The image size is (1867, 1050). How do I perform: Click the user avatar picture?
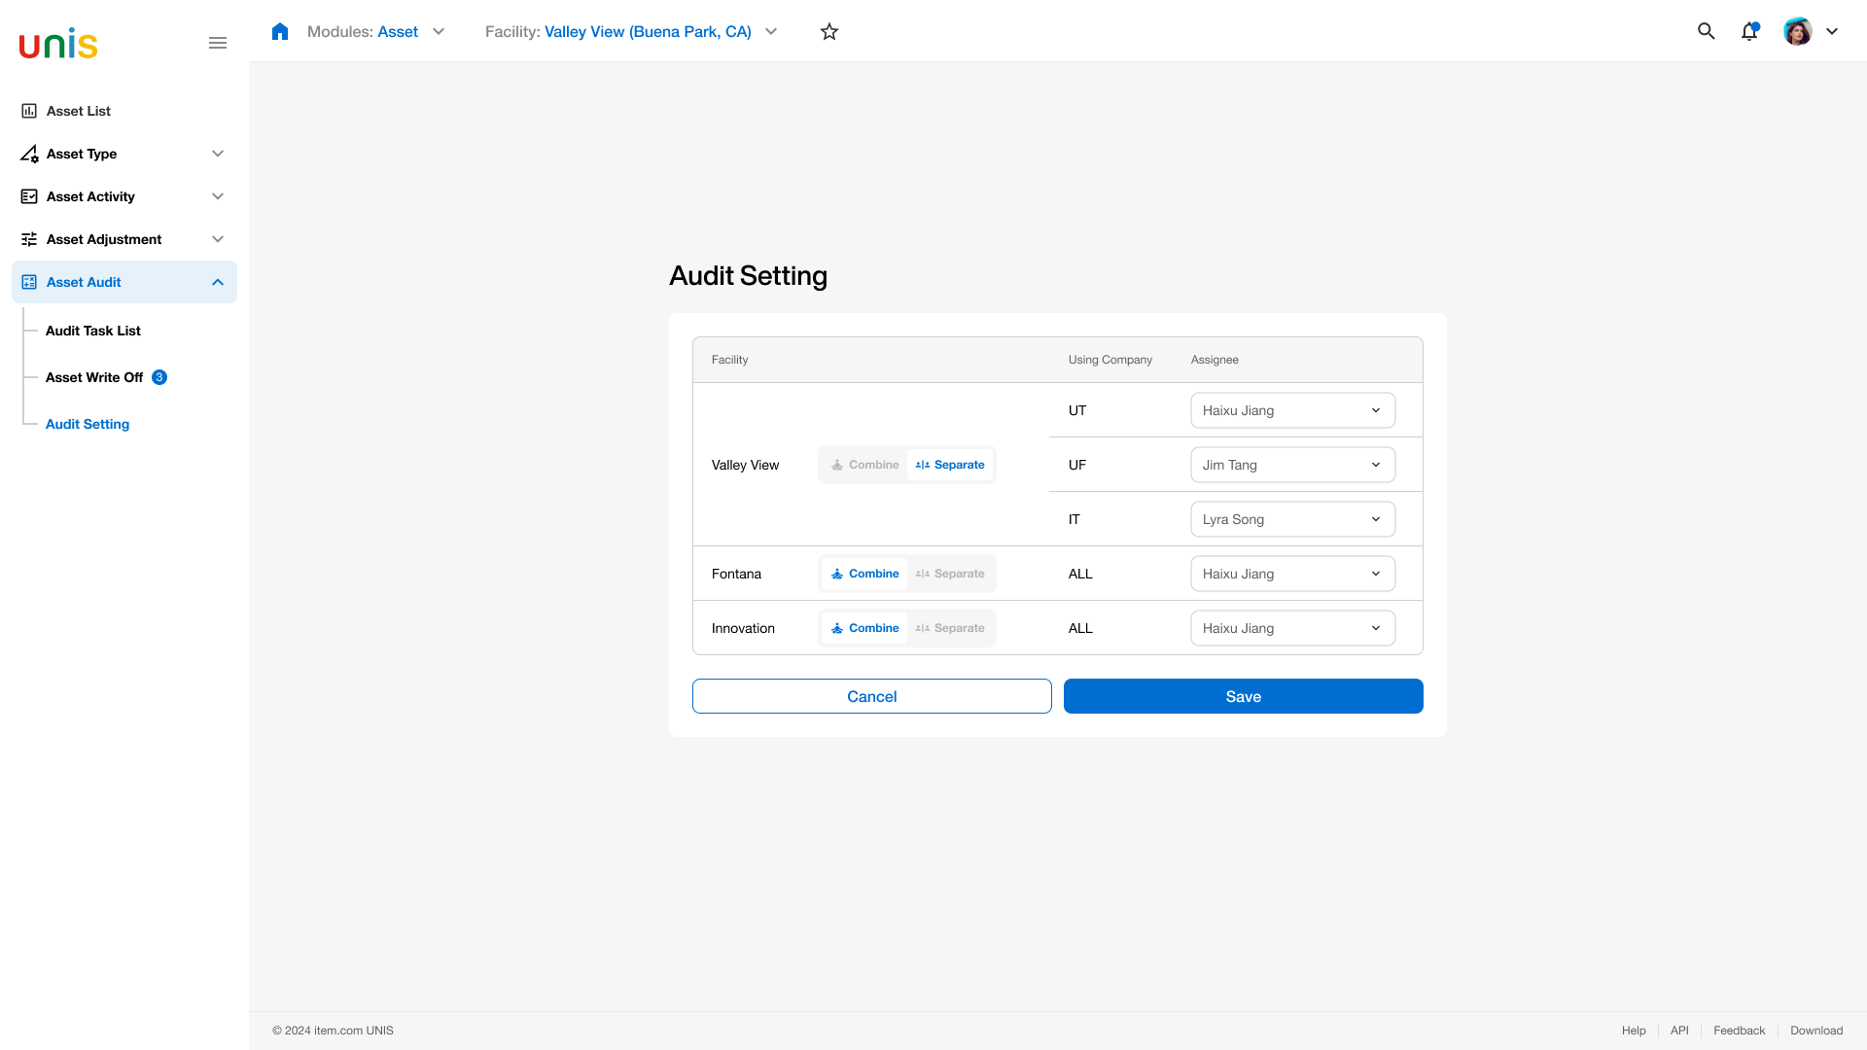[x=1798, y=31]
